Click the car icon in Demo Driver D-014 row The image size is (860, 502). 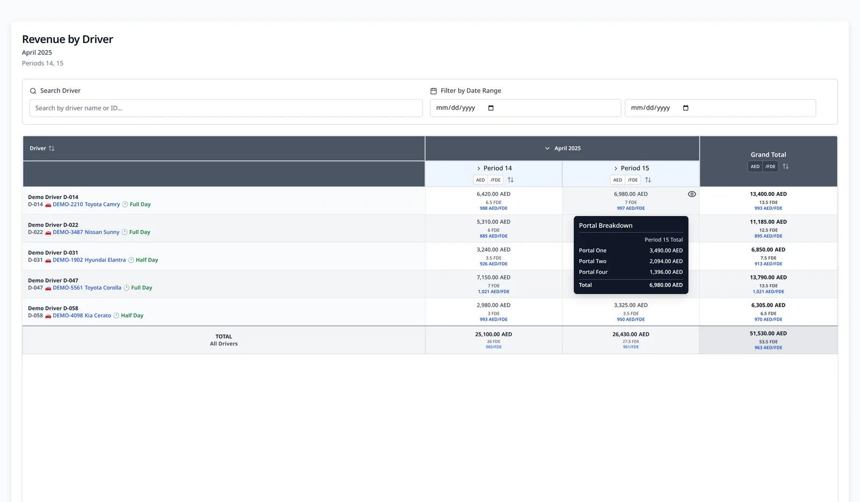point(48,205)
